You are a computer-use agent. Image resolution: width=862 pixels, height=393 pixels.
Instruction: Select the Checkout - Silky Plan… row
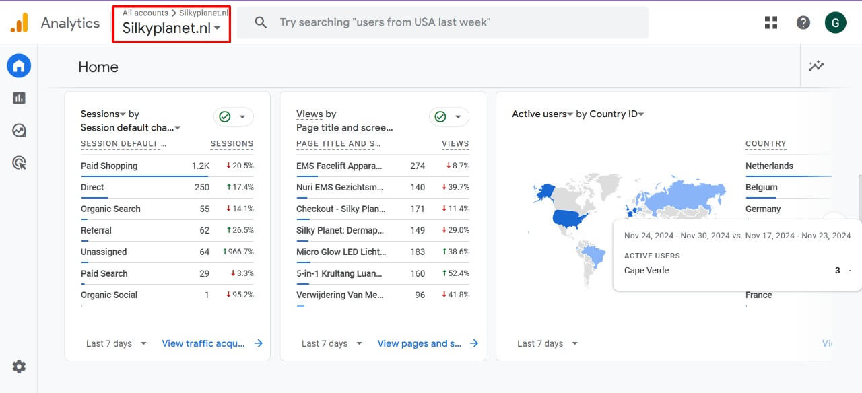(x=383, y=209)
